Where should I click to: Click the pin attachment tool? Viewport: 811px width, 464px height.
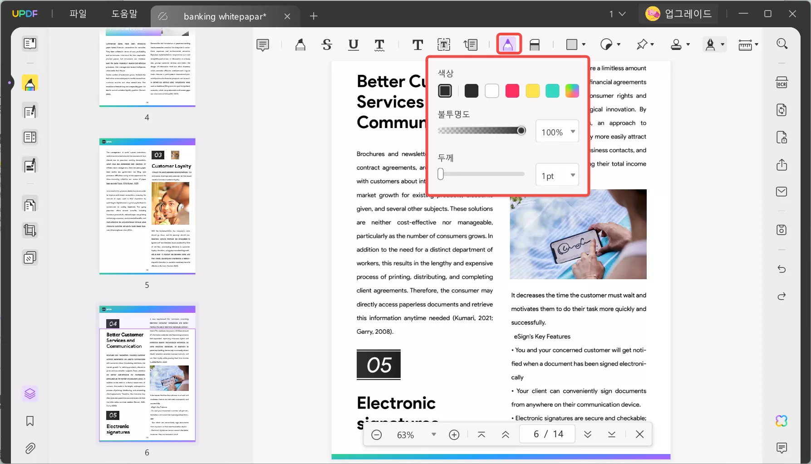coord(642,44)
